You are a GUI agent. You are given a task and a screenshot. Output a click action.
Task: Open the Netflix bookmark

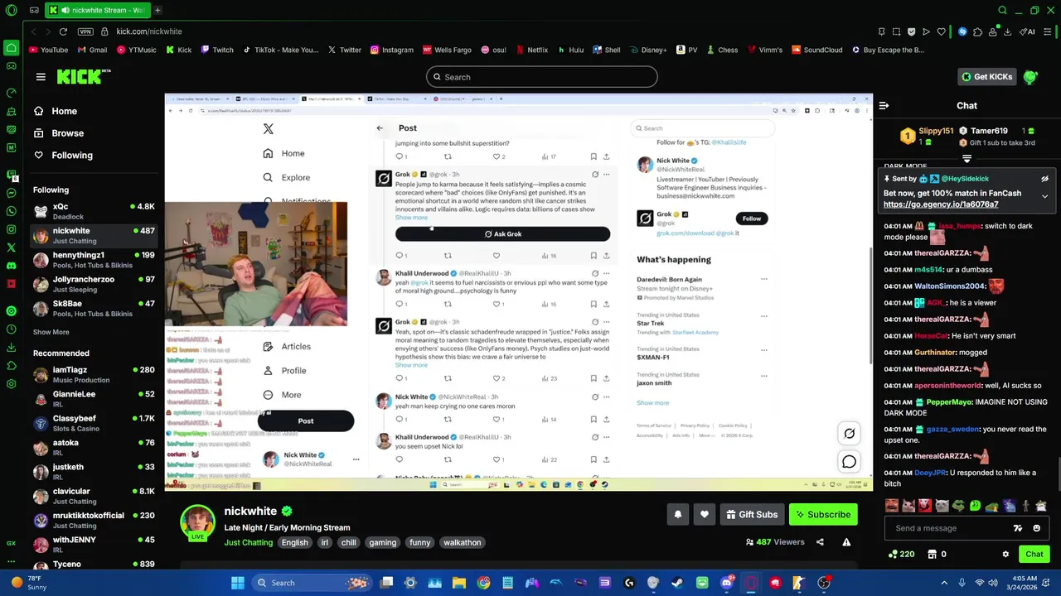point(531,50)
